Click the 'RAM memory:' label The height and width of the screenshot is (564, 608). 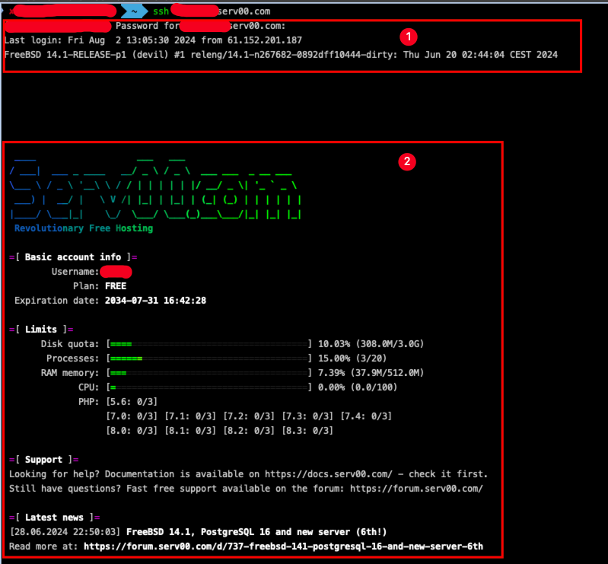point(70,373)
